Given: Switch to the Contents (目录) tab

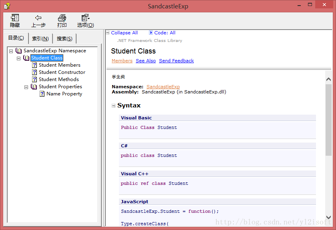Looking at the screenshot, I should click(x=16, y=38).
